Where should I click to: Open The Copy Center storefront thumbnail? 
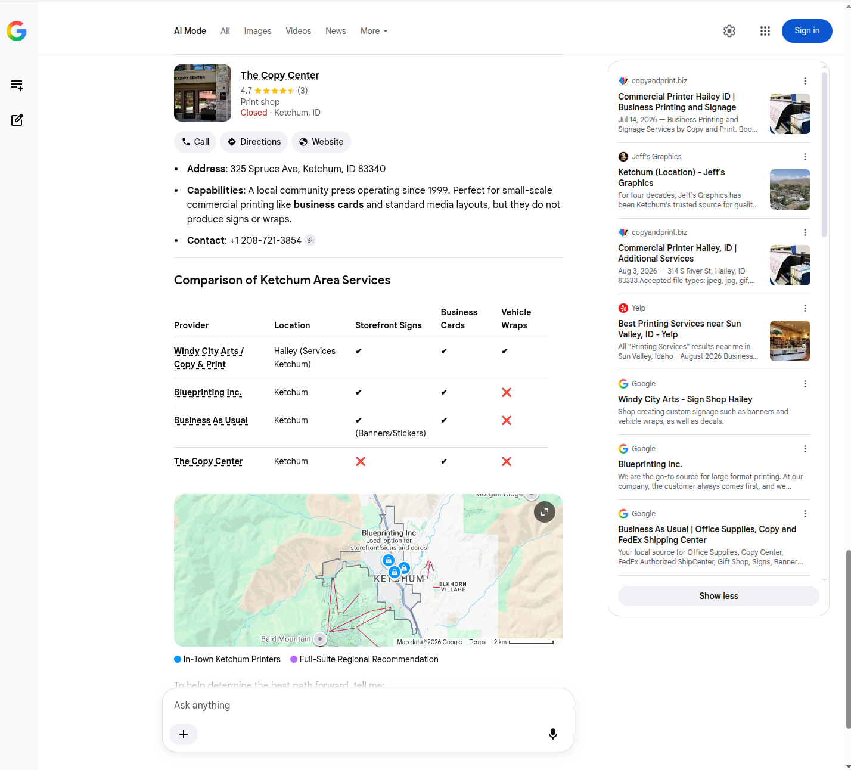[203, 93]
